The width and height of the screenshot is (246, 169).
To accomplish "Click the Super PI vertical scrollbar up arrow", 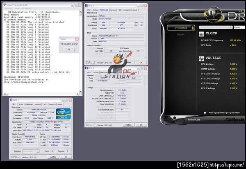I will [x=80, y=11].
